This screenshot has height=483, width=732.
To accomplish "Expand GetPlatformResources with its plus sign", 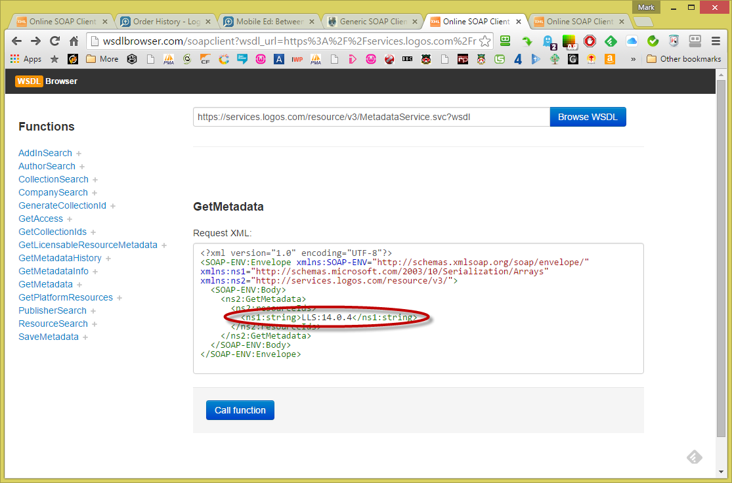I will click(119, 298).
